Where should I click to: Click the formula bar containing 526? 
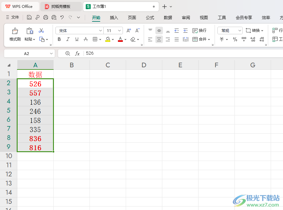coord(183,53)
